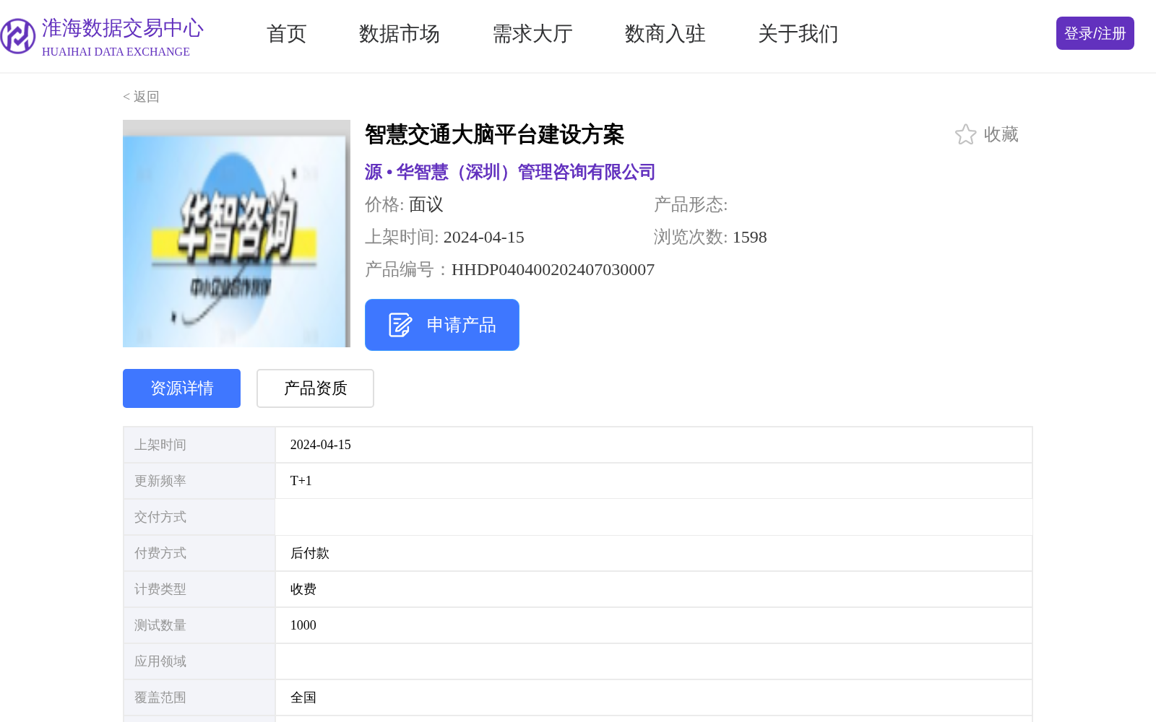Click the 覆盖范围 row label
The width and height of the screenshot is (1156, 722).
(160, 697)
